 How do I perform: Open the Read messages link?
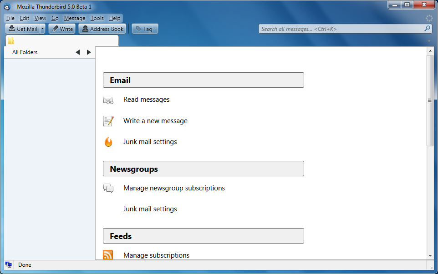click(x=146, y=100)
